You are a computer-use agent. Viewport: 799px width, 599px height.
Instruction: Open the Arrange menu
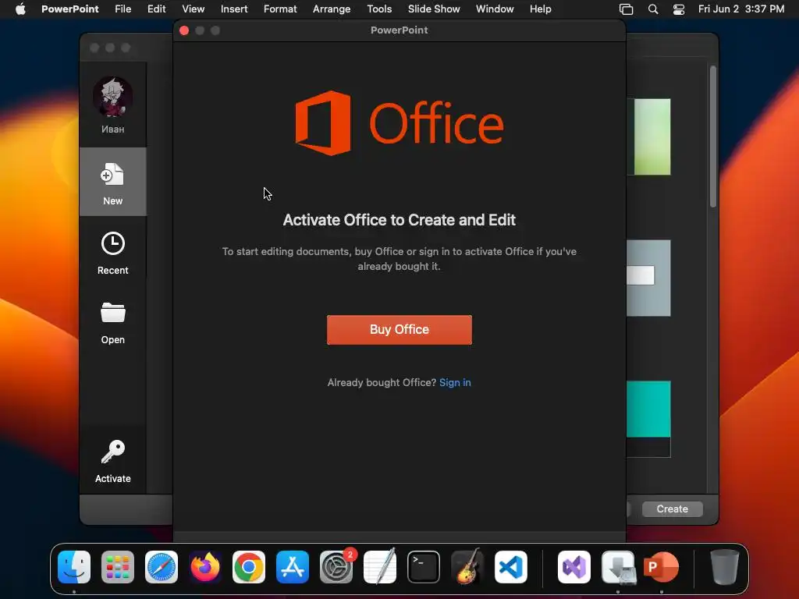pyautogui.click(x=332, y=9)
